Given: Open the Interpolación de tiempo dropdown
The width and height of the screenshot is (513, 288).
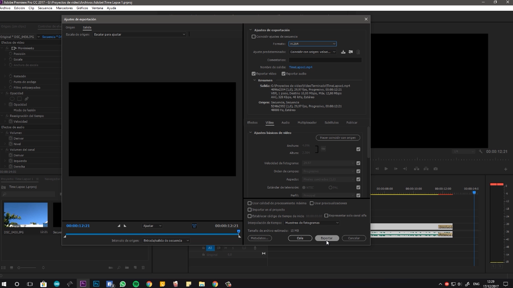Looking at the screenshot, I should 312,223.
